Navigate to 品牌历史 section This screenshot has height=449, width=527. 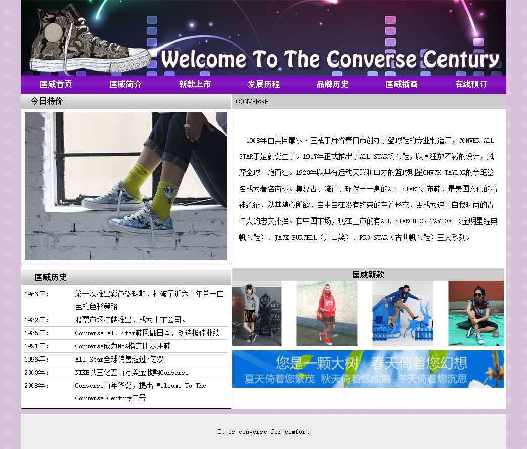[x=333, y=84]
